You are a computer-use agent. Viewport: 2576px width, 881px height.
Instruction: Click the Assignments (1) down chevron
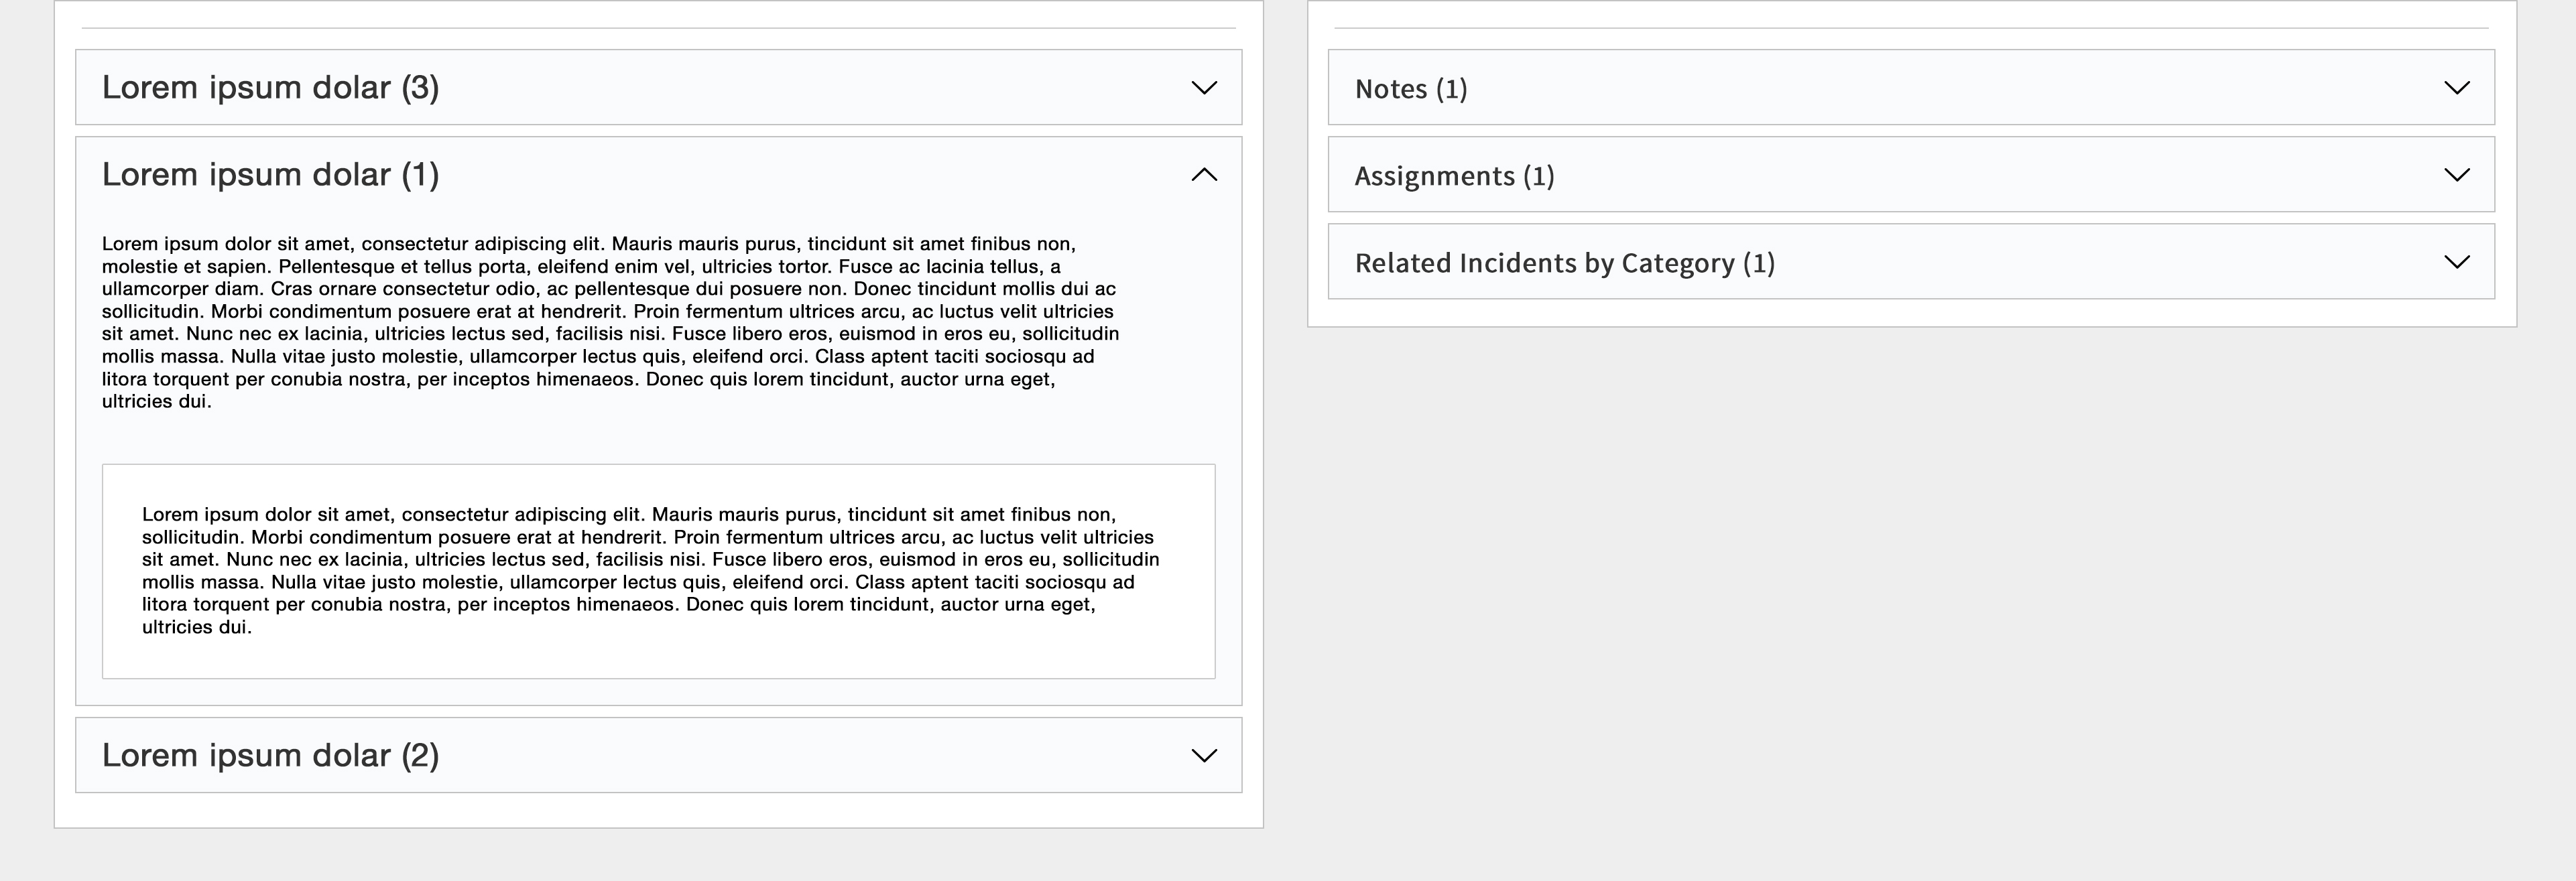tap(2456, 175)
